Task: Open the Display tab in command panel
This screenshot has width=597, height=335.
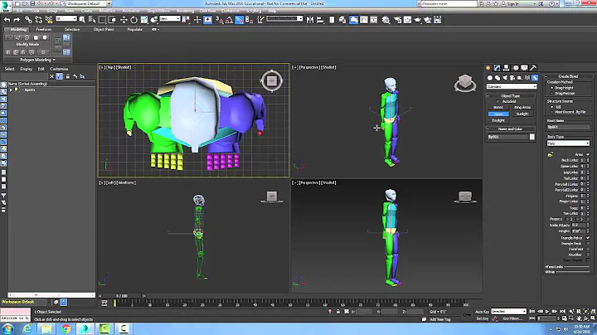Action: pyautogui.click(x=525, y=68)
